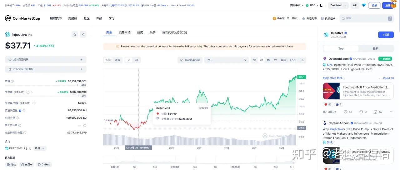Click the CoinMarketCap logo
The image size is (400, 170).
click(22, 18)
